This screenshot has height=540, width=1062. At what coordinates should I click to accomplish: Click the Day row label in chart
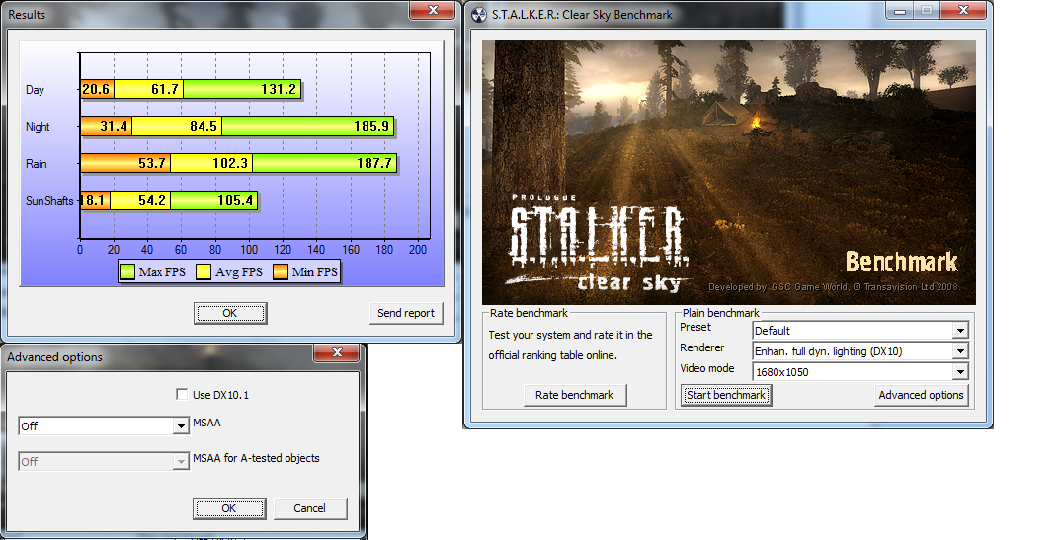(35, 89)
